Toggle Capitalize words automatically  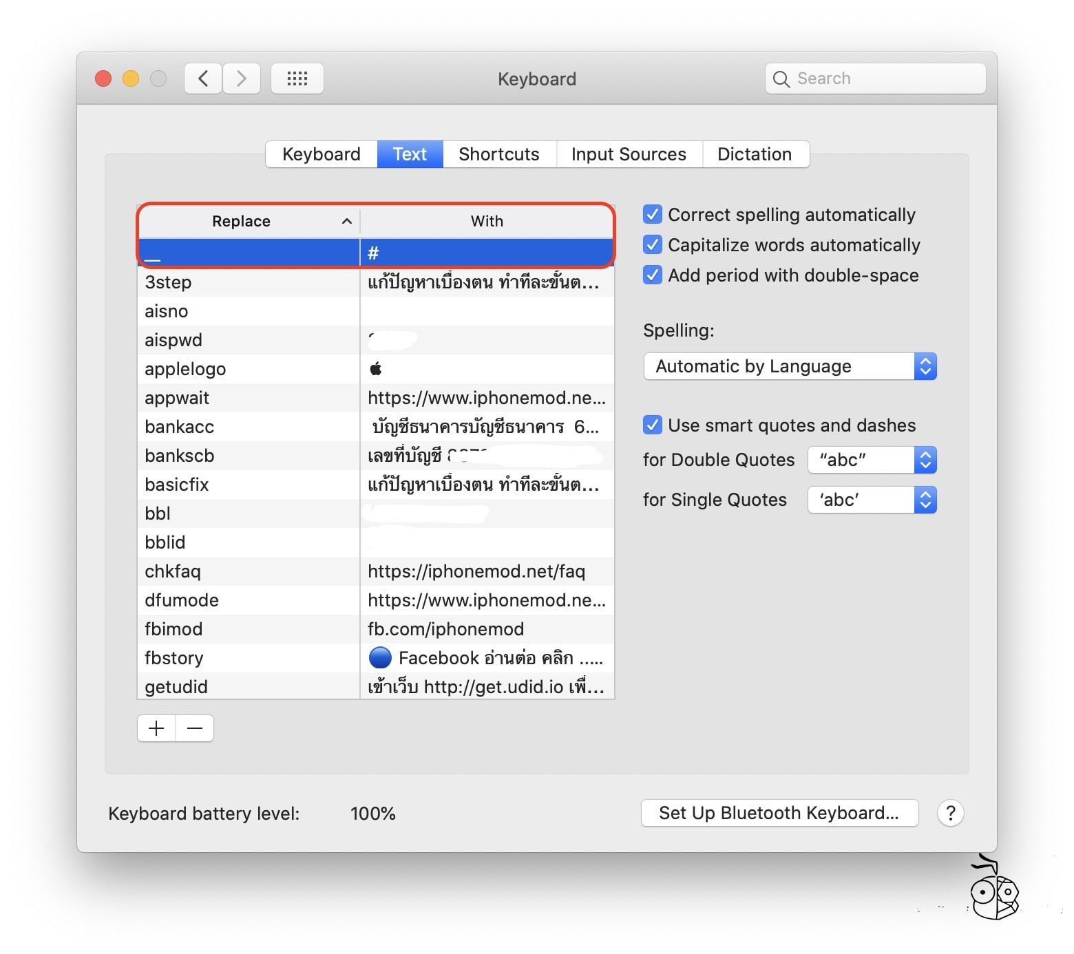point(651,244)
